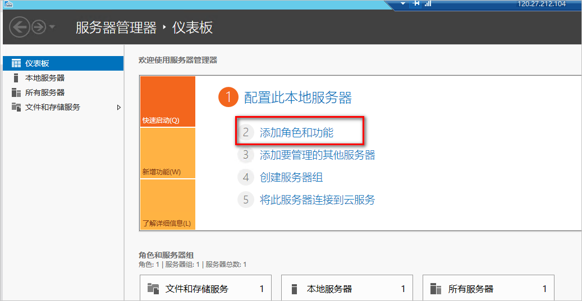Open the 创建服务器组 link
582x301 pixels.
tap(291, 178)
